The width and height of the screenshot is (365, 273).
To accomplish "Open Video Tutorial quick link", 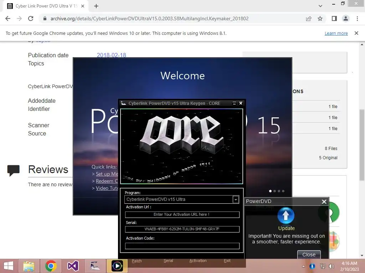I will coord(107,188).
